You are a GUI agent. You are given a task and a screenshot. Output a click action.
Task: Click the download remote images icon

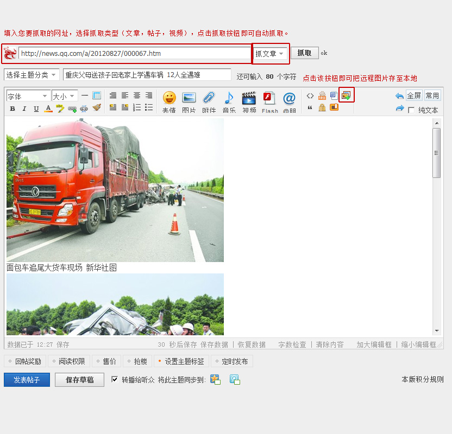pos(346,95)
